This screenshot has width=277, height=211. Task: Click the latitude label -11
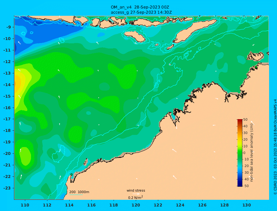click(x=7, y=50)
